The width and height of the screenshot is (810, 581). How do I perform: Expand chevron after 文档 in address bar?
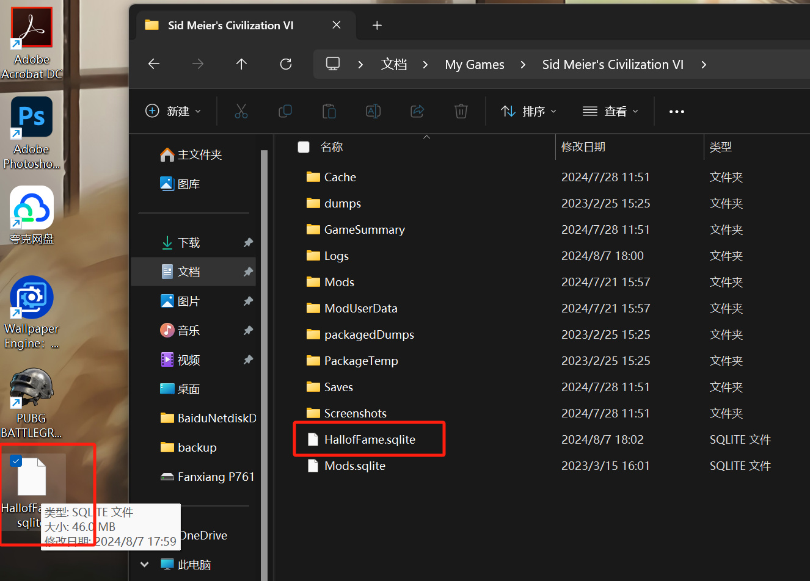coord(425,65)
